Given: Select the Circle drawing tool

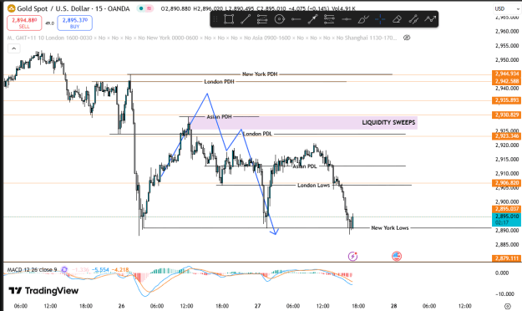Looking at the screenshot, I should click(x=279, y=19).
